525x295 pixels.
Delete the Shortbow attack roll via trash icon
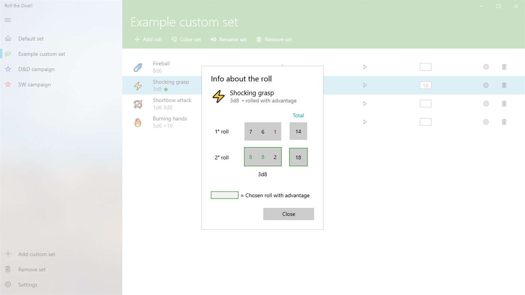tap(504, 103)
